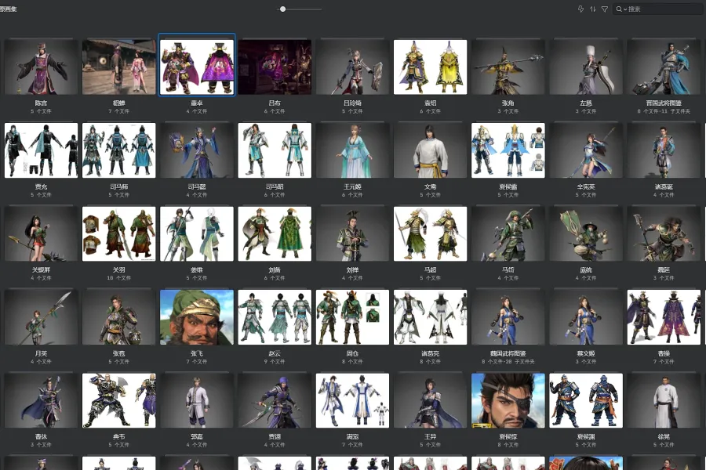Select the 左慈 folder thumbnail
Screen dimensions: 706x470
point(586,67)
